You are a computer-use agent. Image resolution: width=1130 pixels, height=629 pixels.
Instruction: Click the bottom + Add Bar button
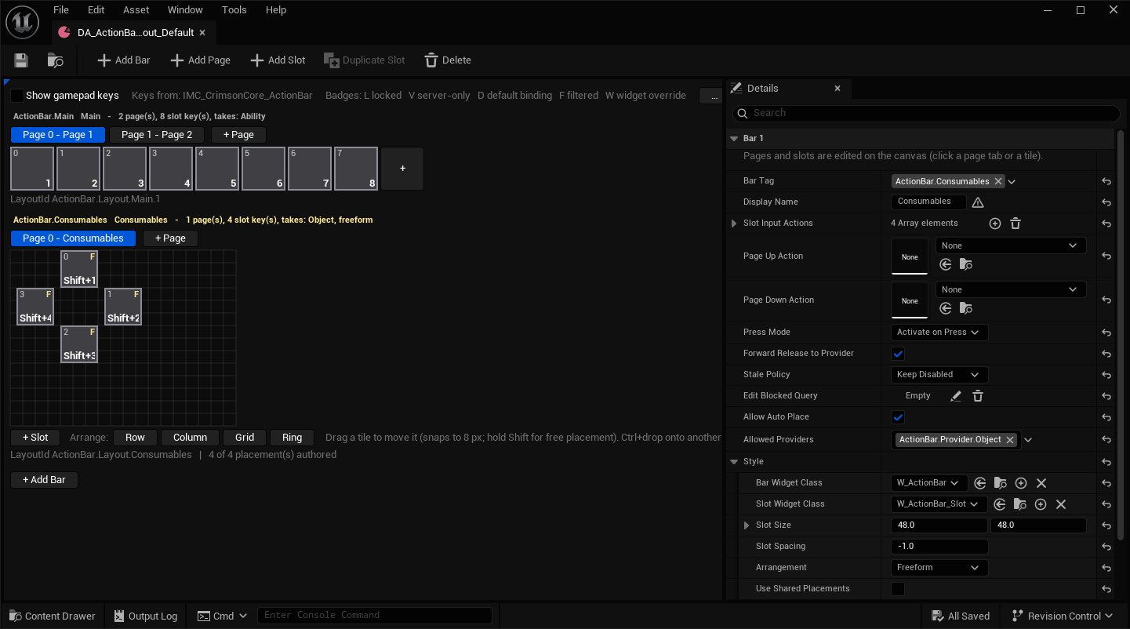pos(44,480)
